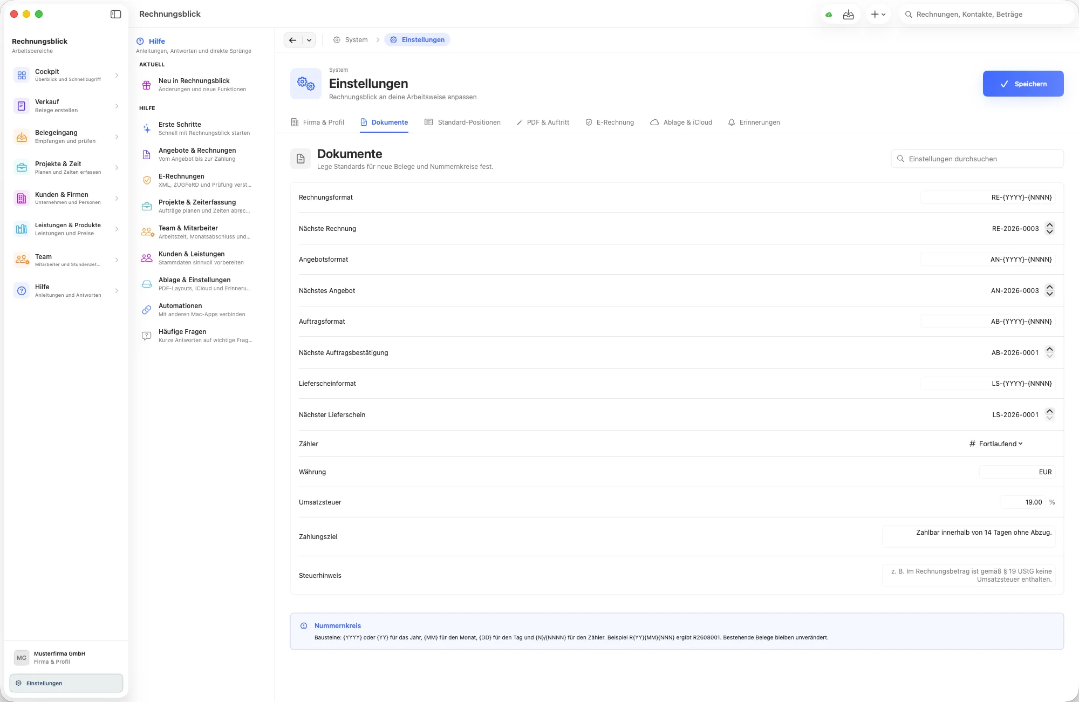Click the Einstellungen durchsuchen search field
The height and width of the screenshot is (702, 1079).
(x=977, y=159)
